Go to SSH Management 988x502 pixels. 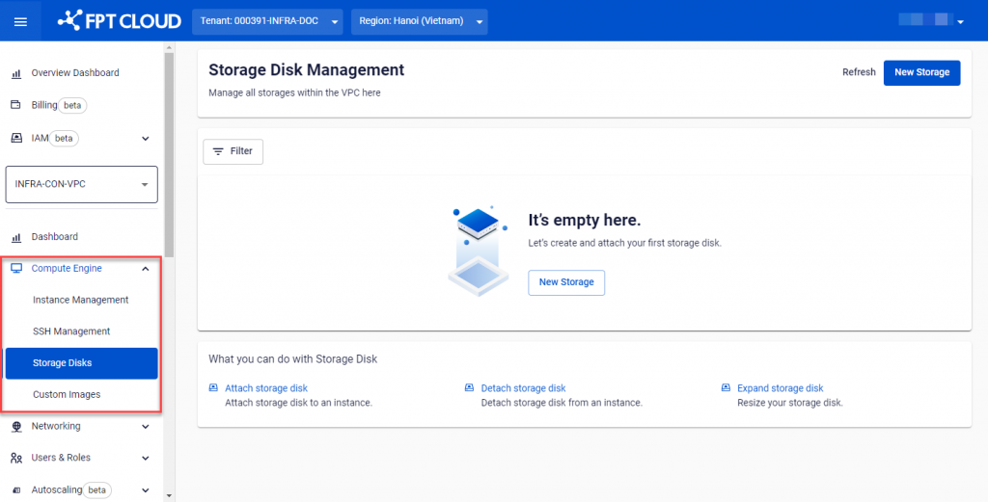[x=71, y=331]
